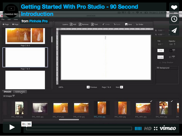The height and width of the screenshot is (136, 182).
Task: Select image IMG_4714.jpg thumbnail
Action: pyautogui.click(x=60, y=108)
